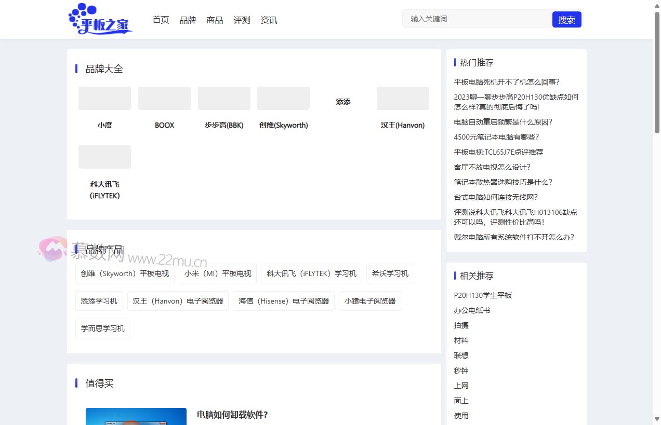The width and height of the screenshot is (661, 425).
Task: Click the P20H130学生平板 related link
Action: coord(483,295)
